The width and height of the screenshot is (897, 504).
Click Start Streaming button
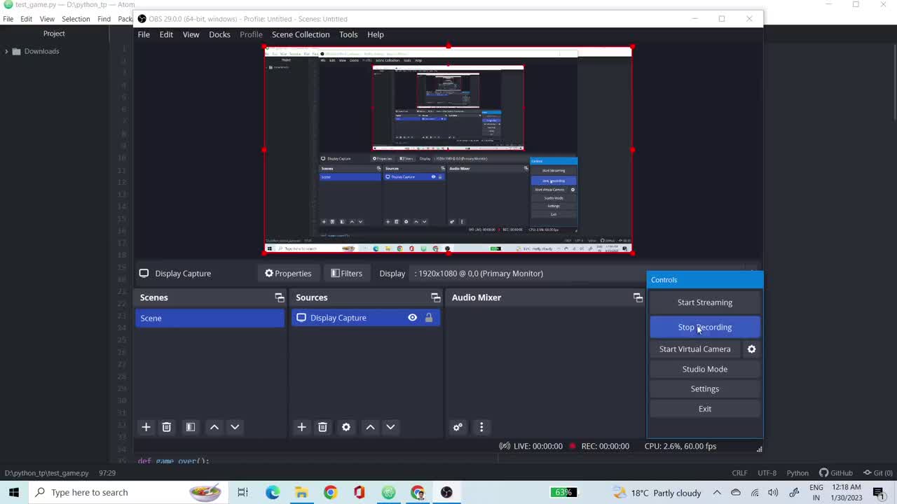705,302
